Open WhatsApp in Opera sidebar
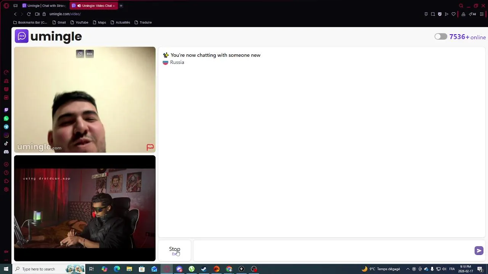The width and height of the screenshot is (488, 274). pyautogui.click(x=6, y=118)
